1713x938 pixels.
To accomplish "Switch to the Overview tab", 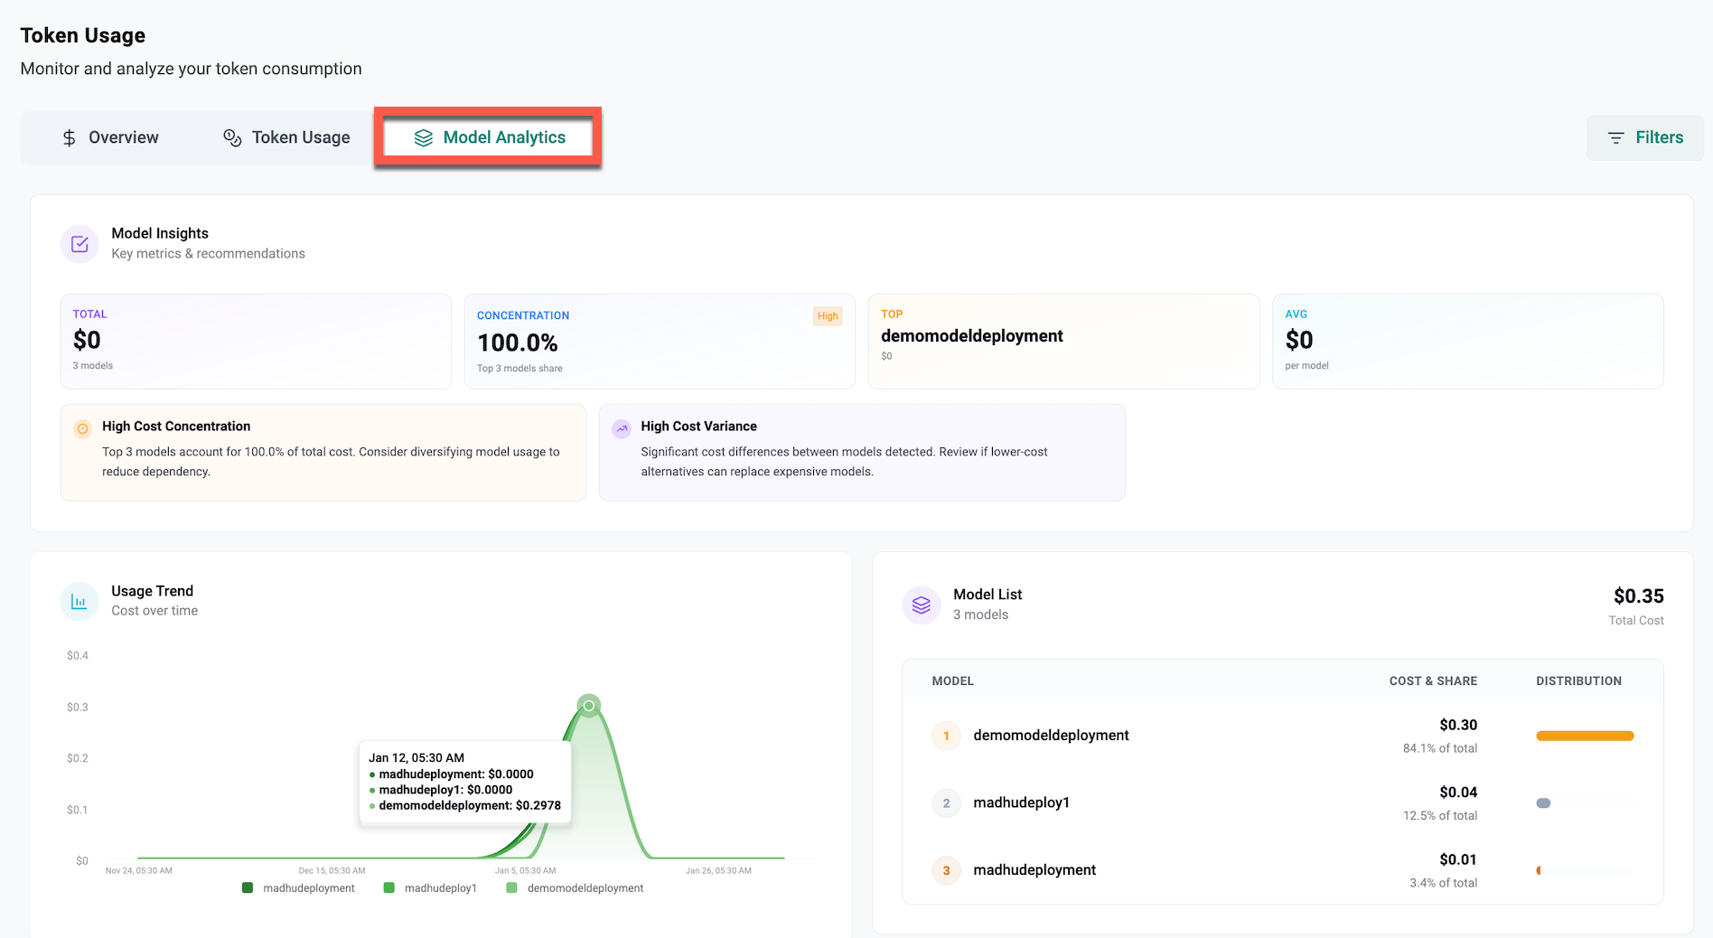I will pos(110,137).
